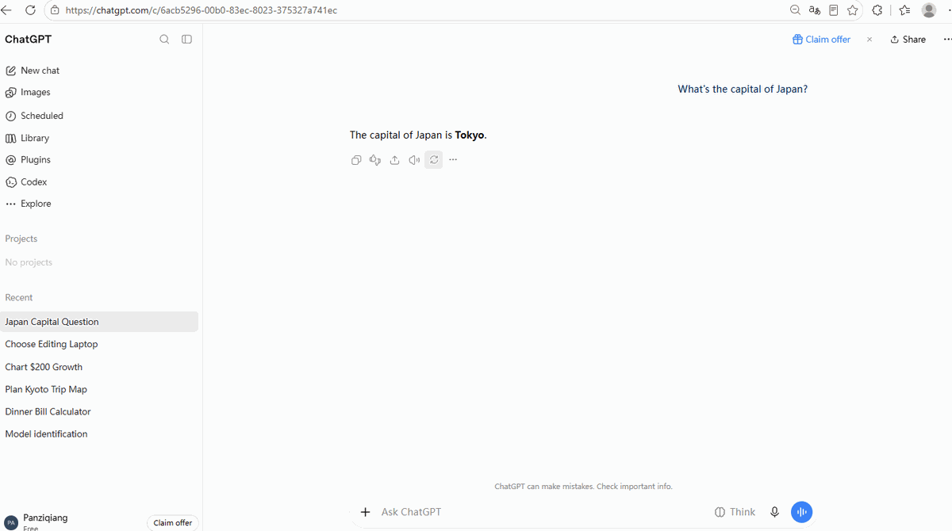Screen dimensions: 952x531
Task: Go back in the browser
Action: click(x=6, y=10)
